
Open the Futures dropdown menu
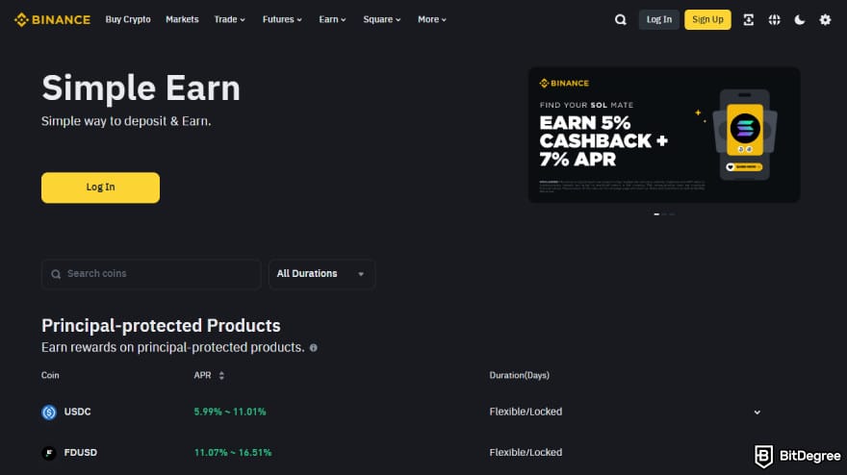point(282,19)
